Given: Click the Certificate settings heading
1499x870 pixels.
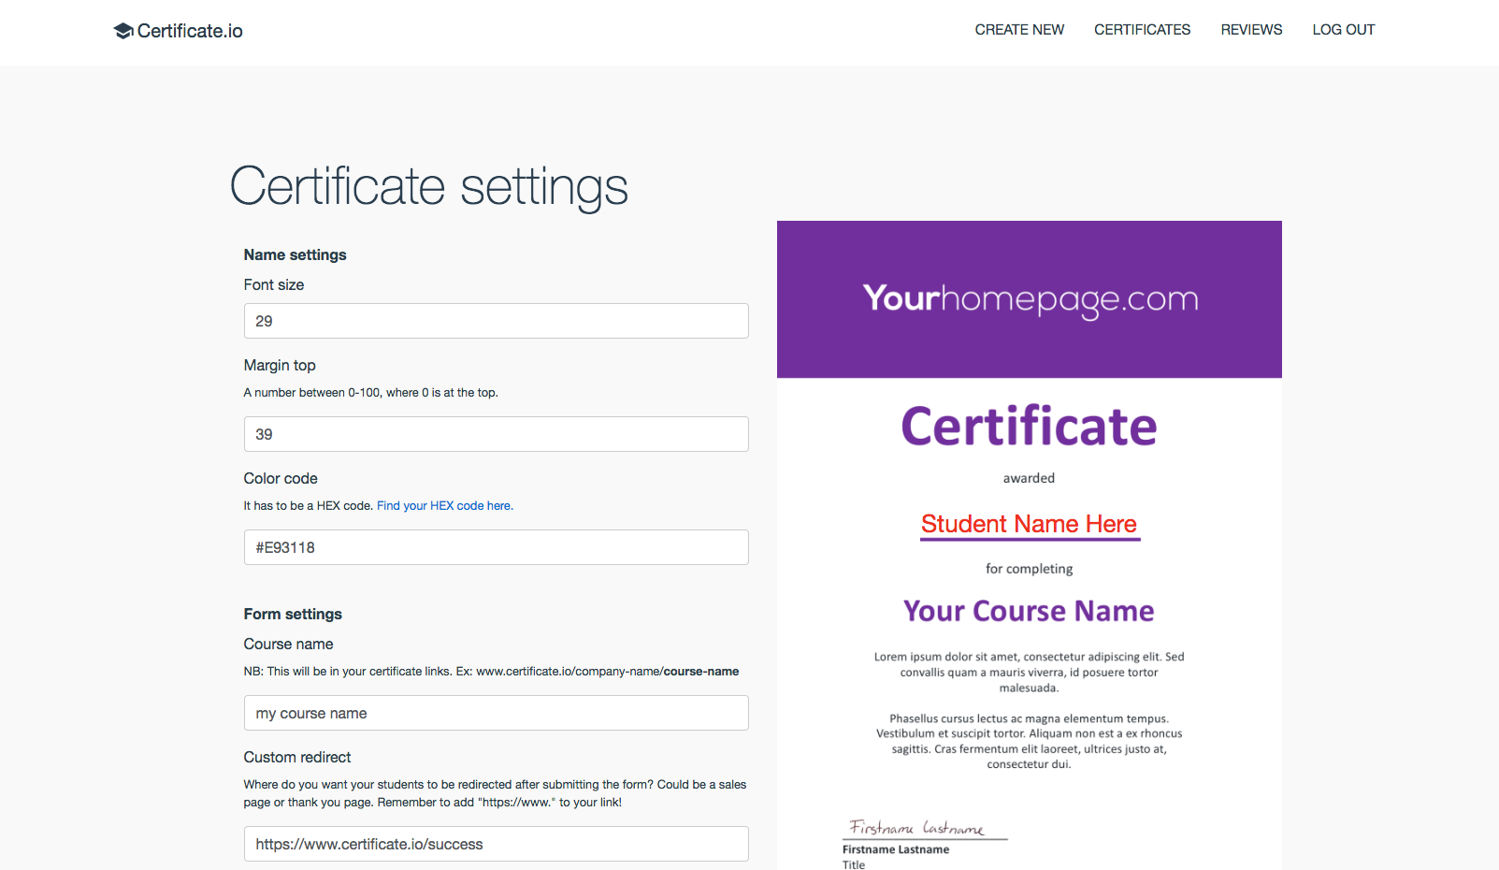Looking at the screenshot, I should coord(428,187).
